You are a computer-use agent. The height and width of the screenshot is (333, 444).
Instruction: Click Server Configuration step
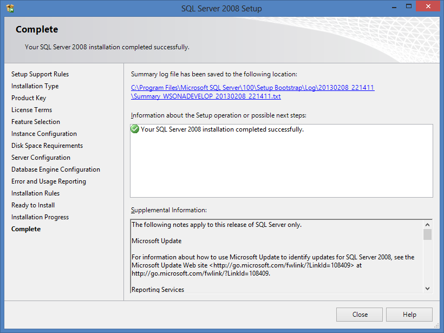[x=41, y=157]
